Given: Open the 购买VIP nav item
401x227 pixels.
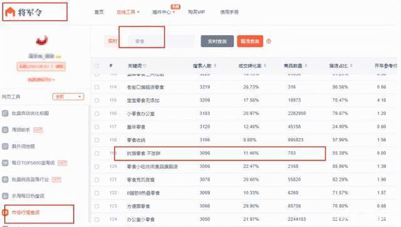Looking at the screenshot, I should (x=196, y=12).
